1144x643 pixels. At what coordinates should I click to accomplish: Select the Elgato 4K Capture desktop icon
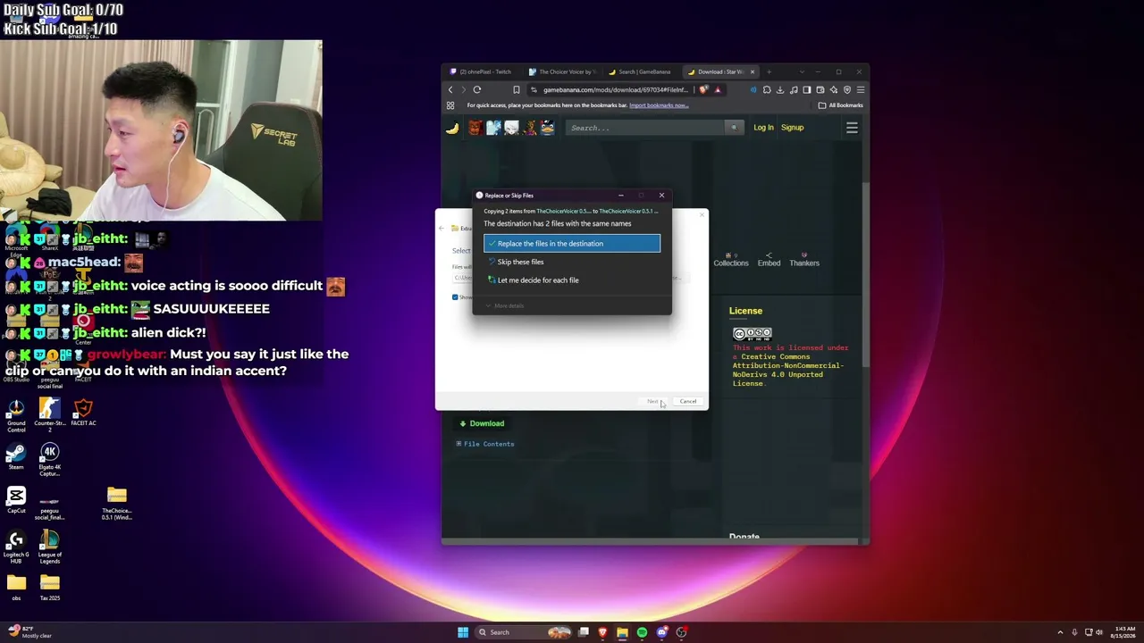50,460
